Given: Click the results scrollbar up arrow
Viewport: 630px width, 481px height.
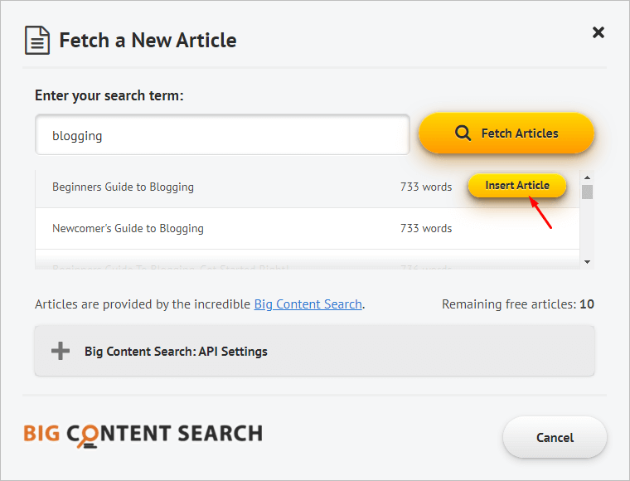Looking at the screenshot, I should [587, 177].
